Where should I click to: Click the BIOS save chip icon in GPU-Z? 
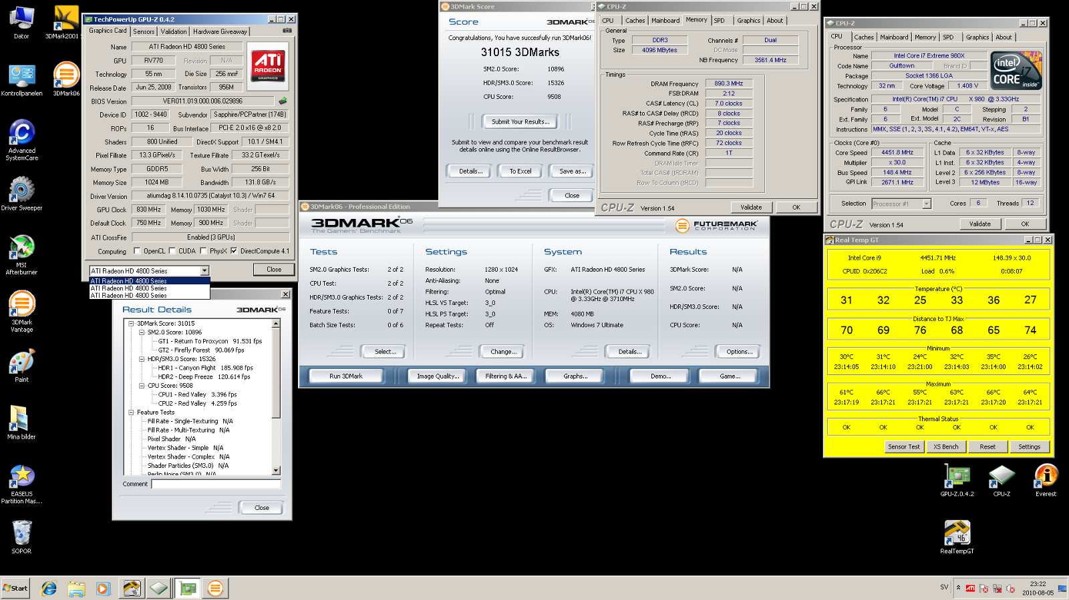[x=283, y=101]
